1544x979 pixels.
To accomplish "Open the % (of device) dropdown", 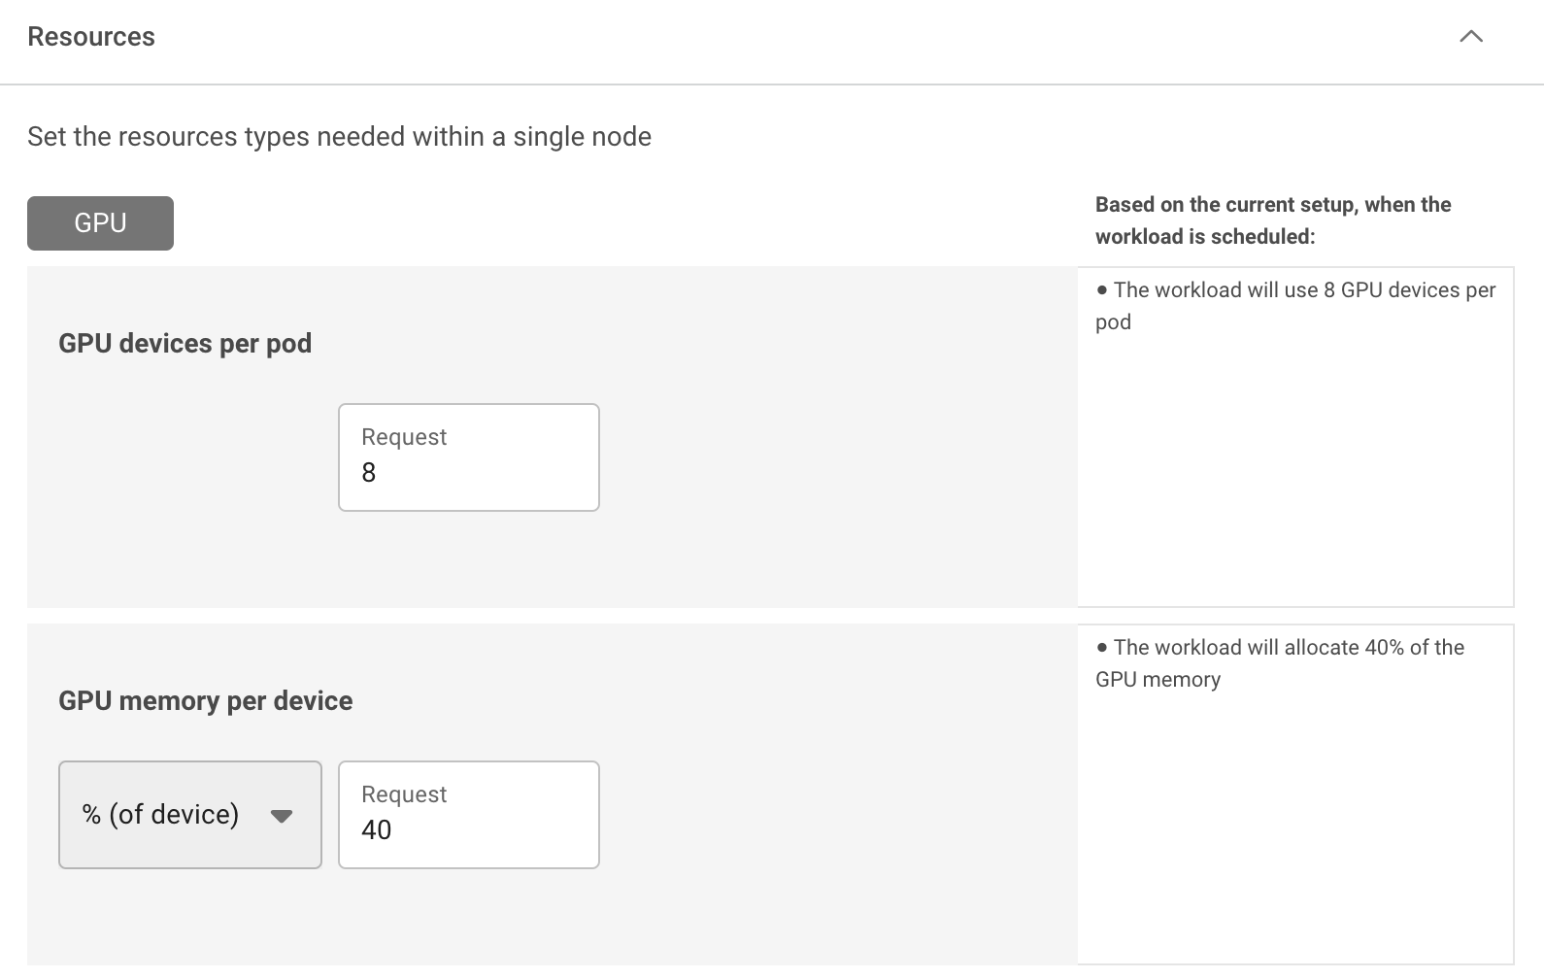I will pos(190,815).
